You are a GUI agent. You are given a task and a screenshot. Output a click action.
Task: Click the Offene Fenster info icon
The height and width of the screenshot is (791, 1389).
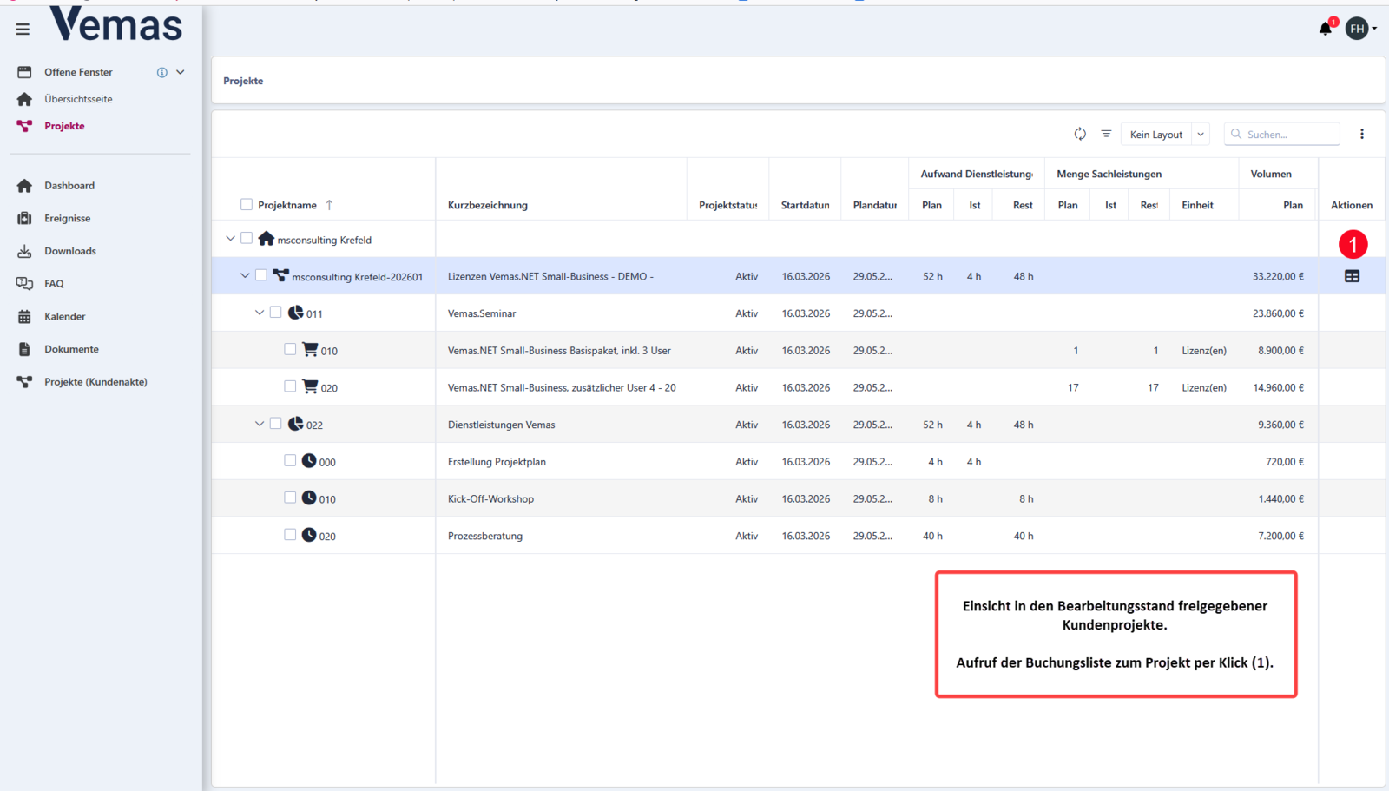[x=161, y=72]
